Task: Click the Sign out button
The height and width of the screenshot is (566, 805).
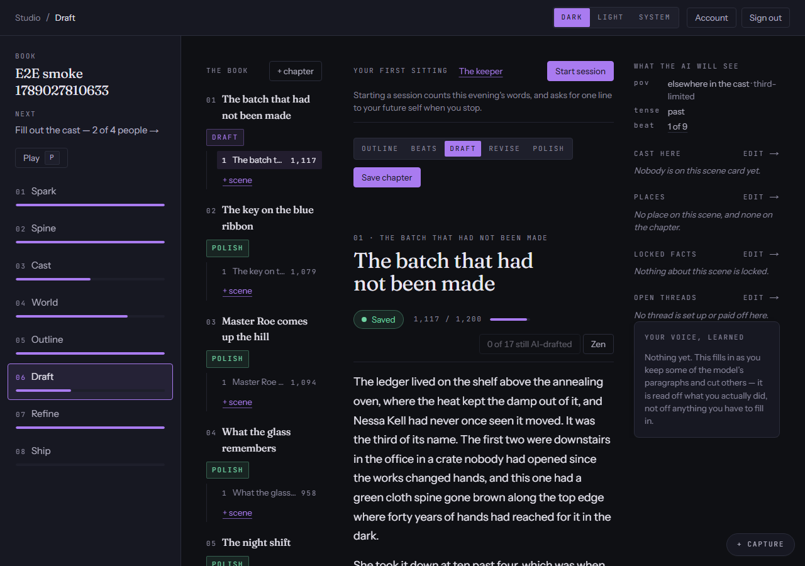Action: point(765,18)
